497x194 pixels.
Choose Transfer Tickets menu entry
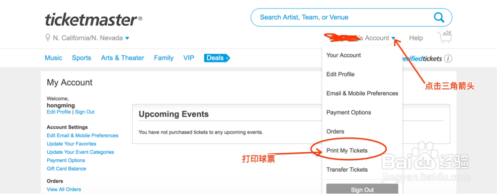[x=347, y=170]
